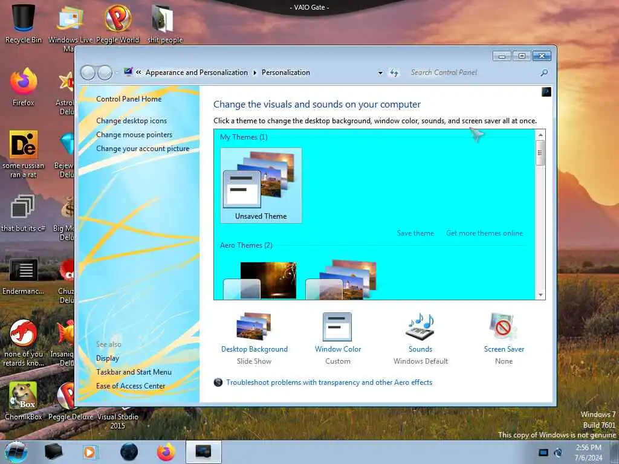The image size is (619, 464).
Task: Click Save theme link
Action: point(415,233)
